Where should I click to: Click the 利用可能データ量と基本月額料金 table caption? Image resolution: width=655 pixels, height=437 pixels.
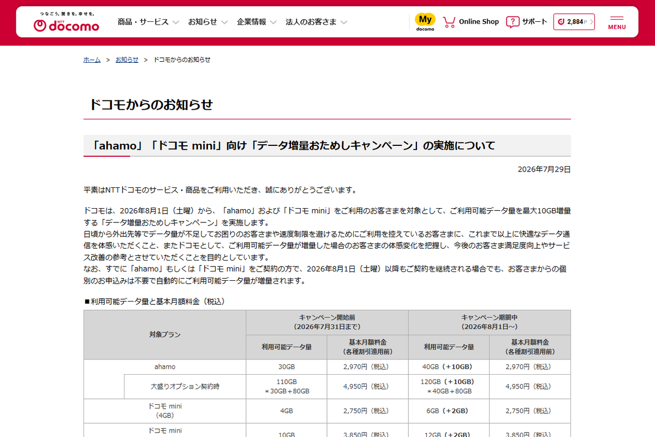point(154,301)
